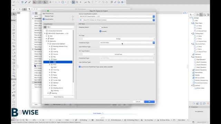
Task: Select the Marquee tool in the toolbox
Action: pyautogui.click(x=14, y=18)
